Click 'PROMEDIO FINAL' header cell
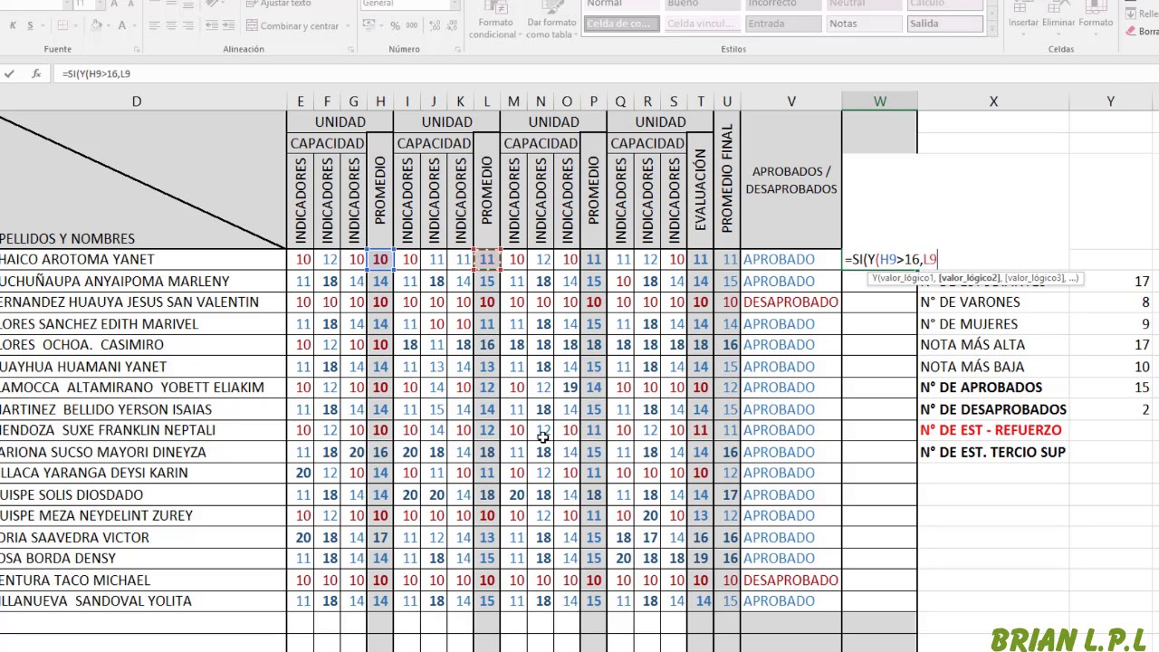 point(727,180)
